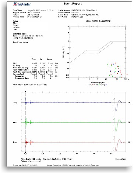Image resolution: width=134 pixels, height=174 pixels.
Task: Click the Extended Notes heading
Action: pos(20,34)
